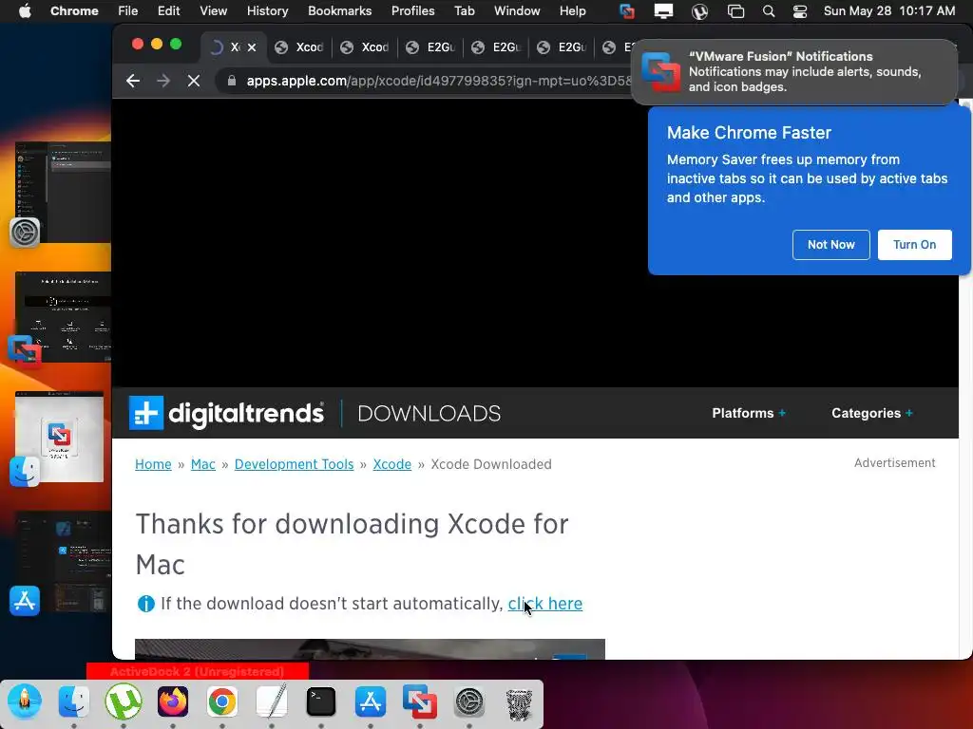Open Launchpad rocket icon in Dock
Image resolution: width=973 pixels, height=729 pixels.
[x=24, y=702]
